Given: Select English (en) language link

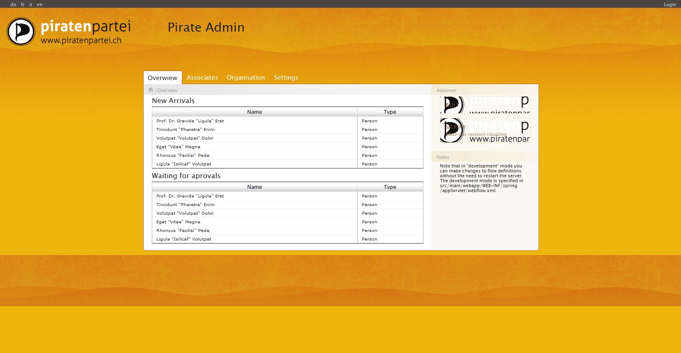Looking at the screenshot, I should 40,5.
